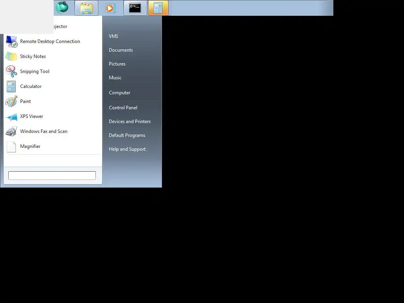
Task: Select Remote Desktop Connection text label
Action: point(50,41)
